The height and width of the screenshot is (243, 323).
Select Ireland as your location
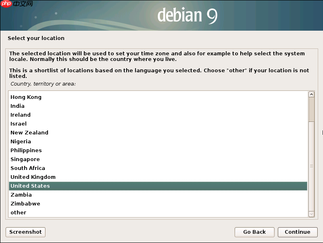20,115
